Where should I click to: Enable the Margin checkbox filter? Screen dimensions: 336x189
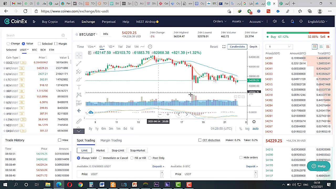[56, 44]
